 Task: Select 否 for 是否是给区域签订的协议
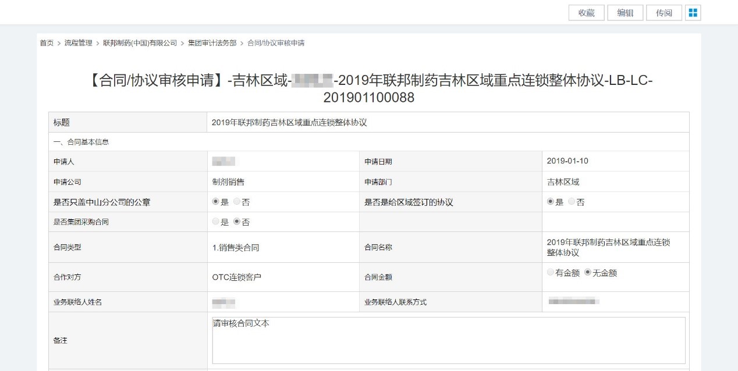(571, 202)
